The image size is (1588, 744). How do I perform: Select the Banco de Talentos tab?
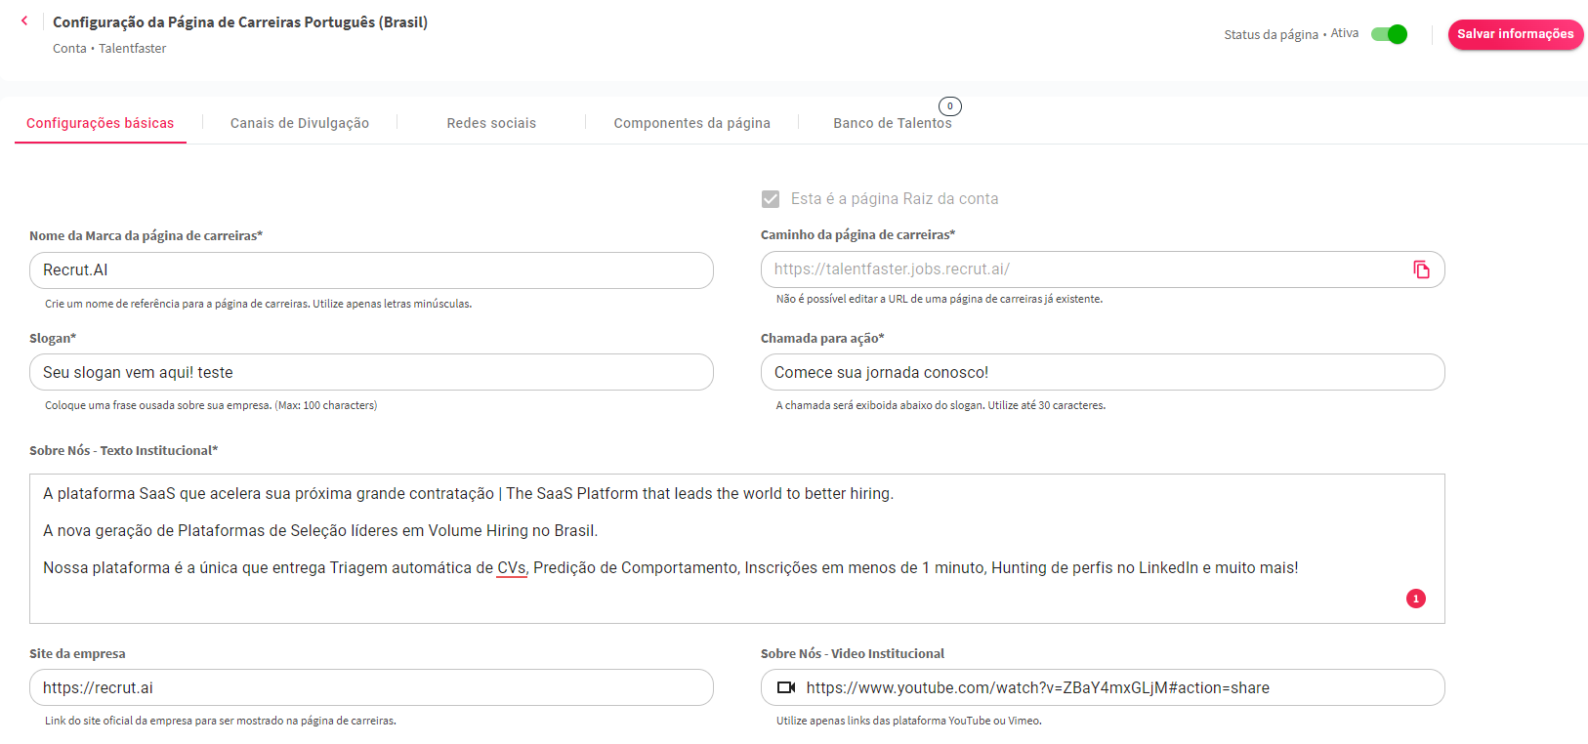(x=892, y=123)
